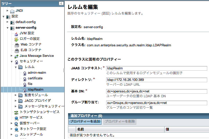Expand the 監査モジュール folder
Image resolution: width=209 pixels, height=139 pixels.
16,95
